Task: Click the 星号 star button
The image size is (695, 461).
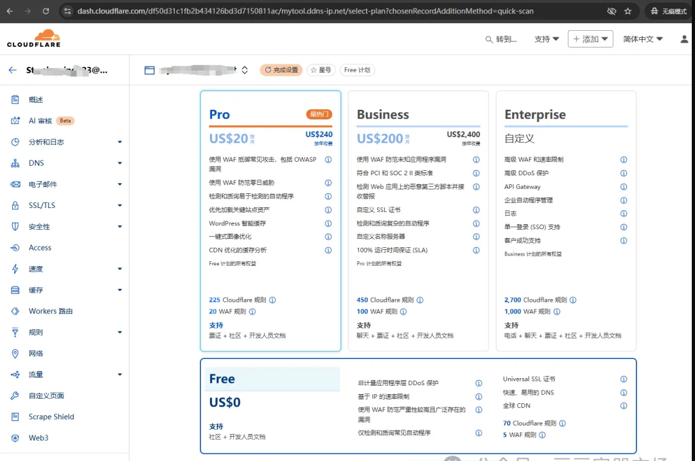Action: point(321,70)
